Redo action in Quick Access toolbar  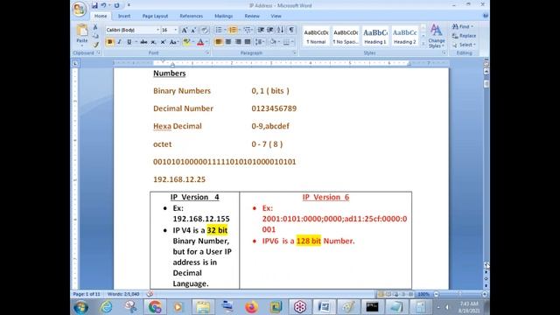tap(116, 5)
